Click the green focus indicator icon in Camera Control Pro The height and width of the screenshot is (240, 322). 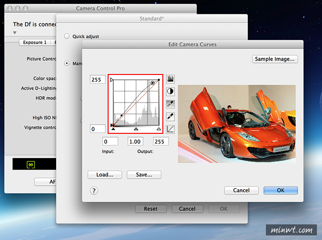point(31,165)
